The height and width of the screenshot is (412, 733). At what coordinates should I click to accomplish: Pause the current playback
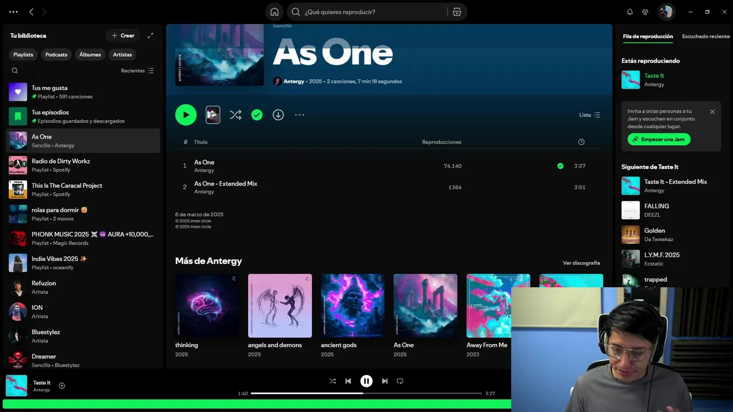(x=366, y=381)
